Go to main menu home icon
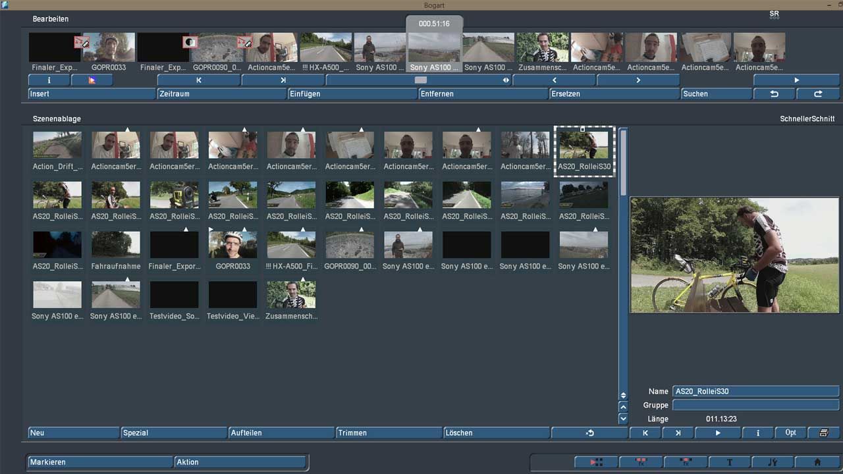 [817, 462]
